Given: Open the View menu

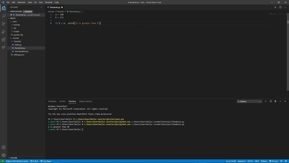Looking at the screenshot, I should point(30,2).
